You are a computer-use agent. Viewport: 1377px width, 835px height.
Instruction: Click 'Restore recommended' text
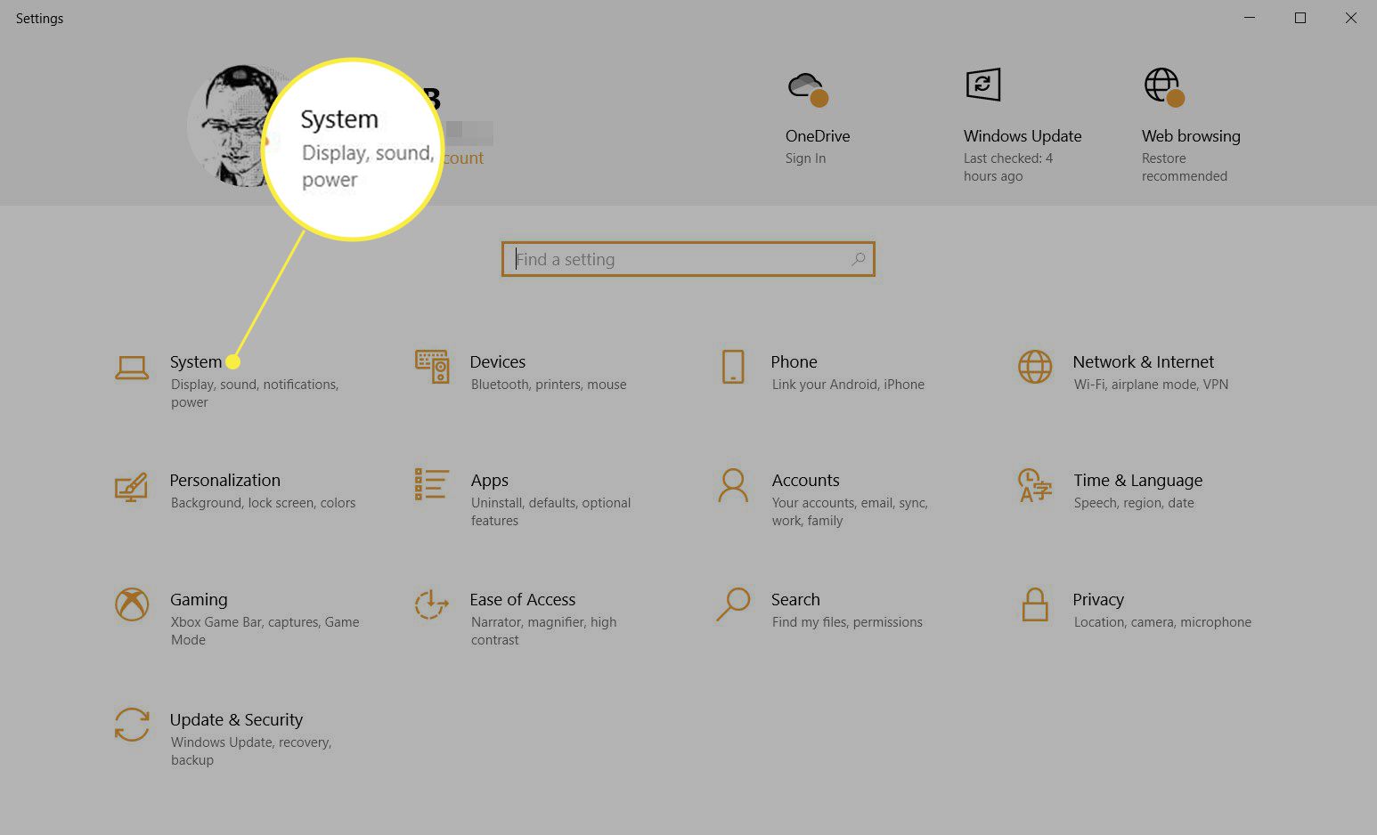[1185, 167]
